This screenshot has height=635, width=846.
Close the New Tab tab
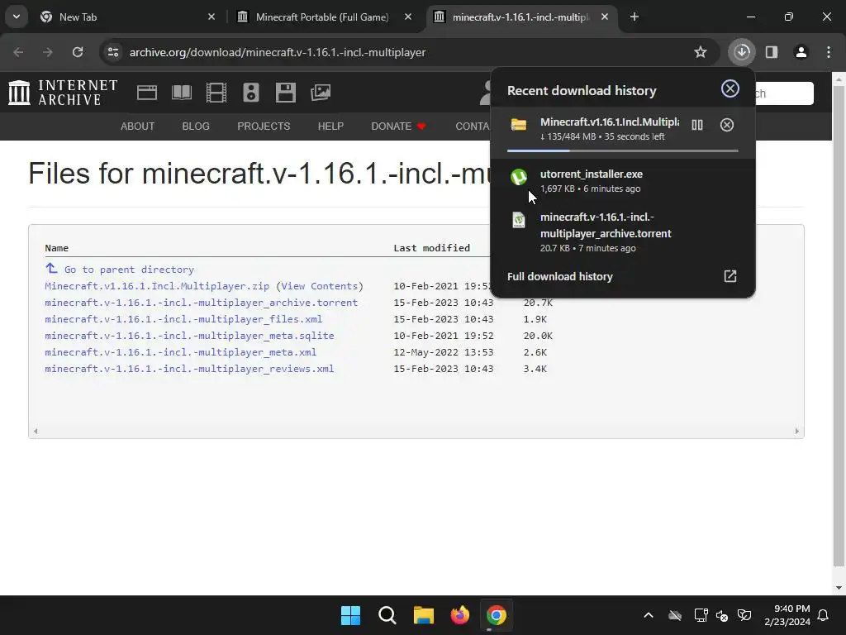pyautogui.click(x=211, y=17)
